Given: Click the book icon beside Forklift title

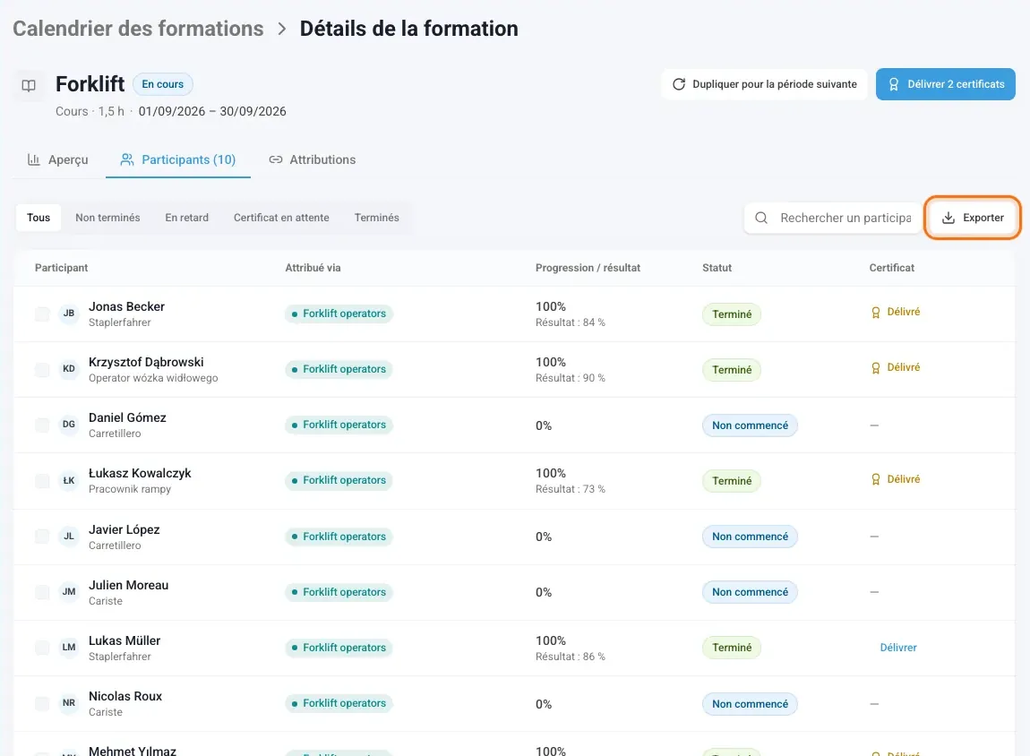Looking at the screenshot, I should 29,85.
